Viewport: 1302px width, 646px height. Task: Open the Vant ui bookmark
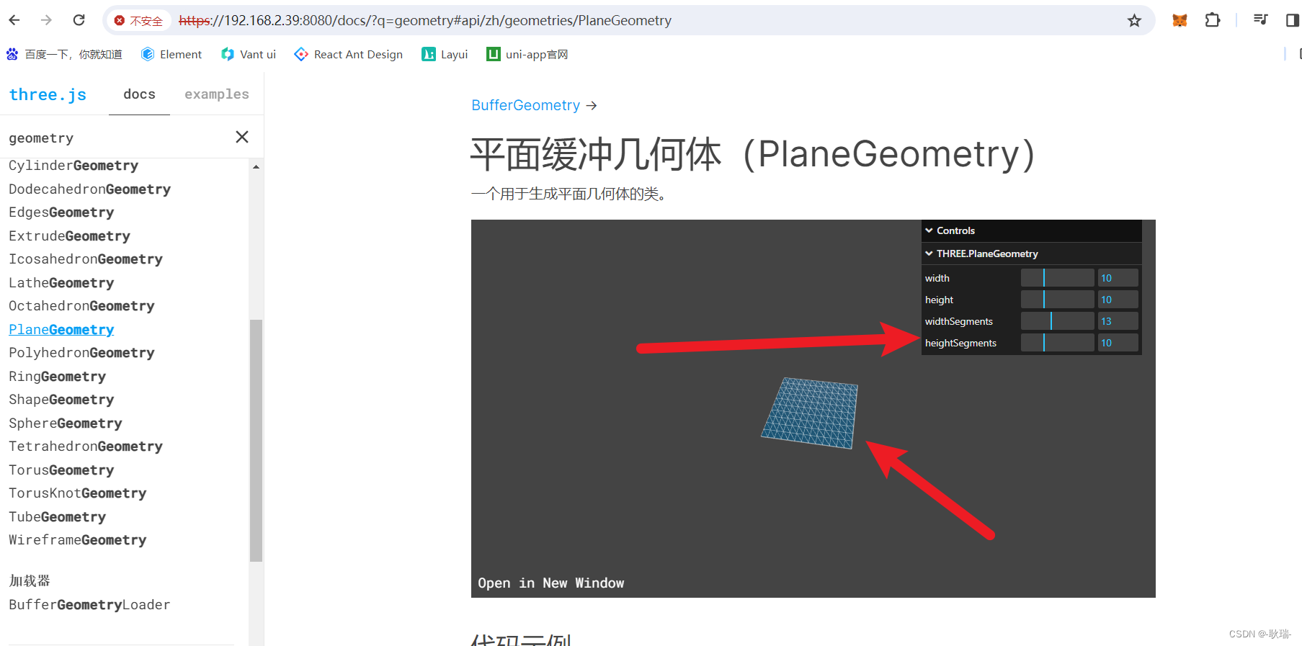tap(249, 54)
